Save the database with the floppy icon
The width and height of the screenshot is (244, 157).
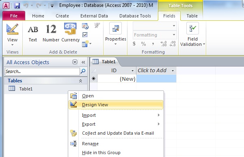(17, 6)
